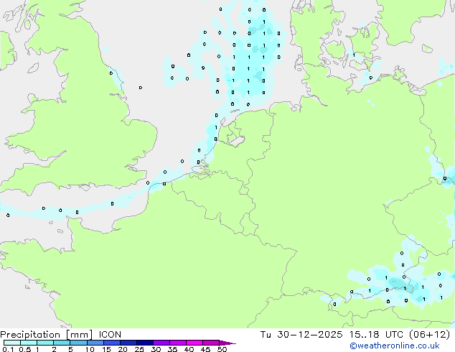Click the '30' legend scale label
This screenshot has width=455, height=352.
coord(156,349)
